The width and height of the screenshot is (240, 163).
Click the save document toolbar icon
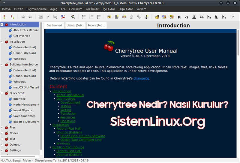[41, 17]
